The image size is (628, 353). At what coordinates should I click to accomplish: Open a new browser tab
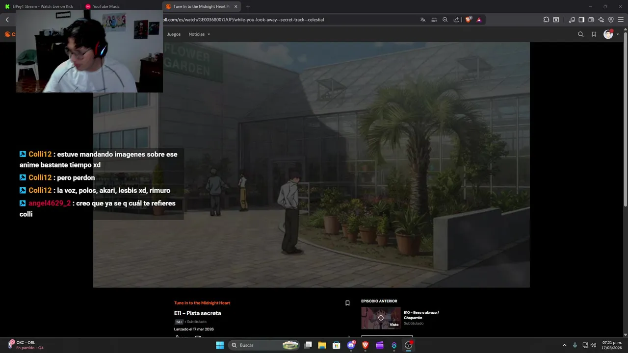(x=248, y=6)
